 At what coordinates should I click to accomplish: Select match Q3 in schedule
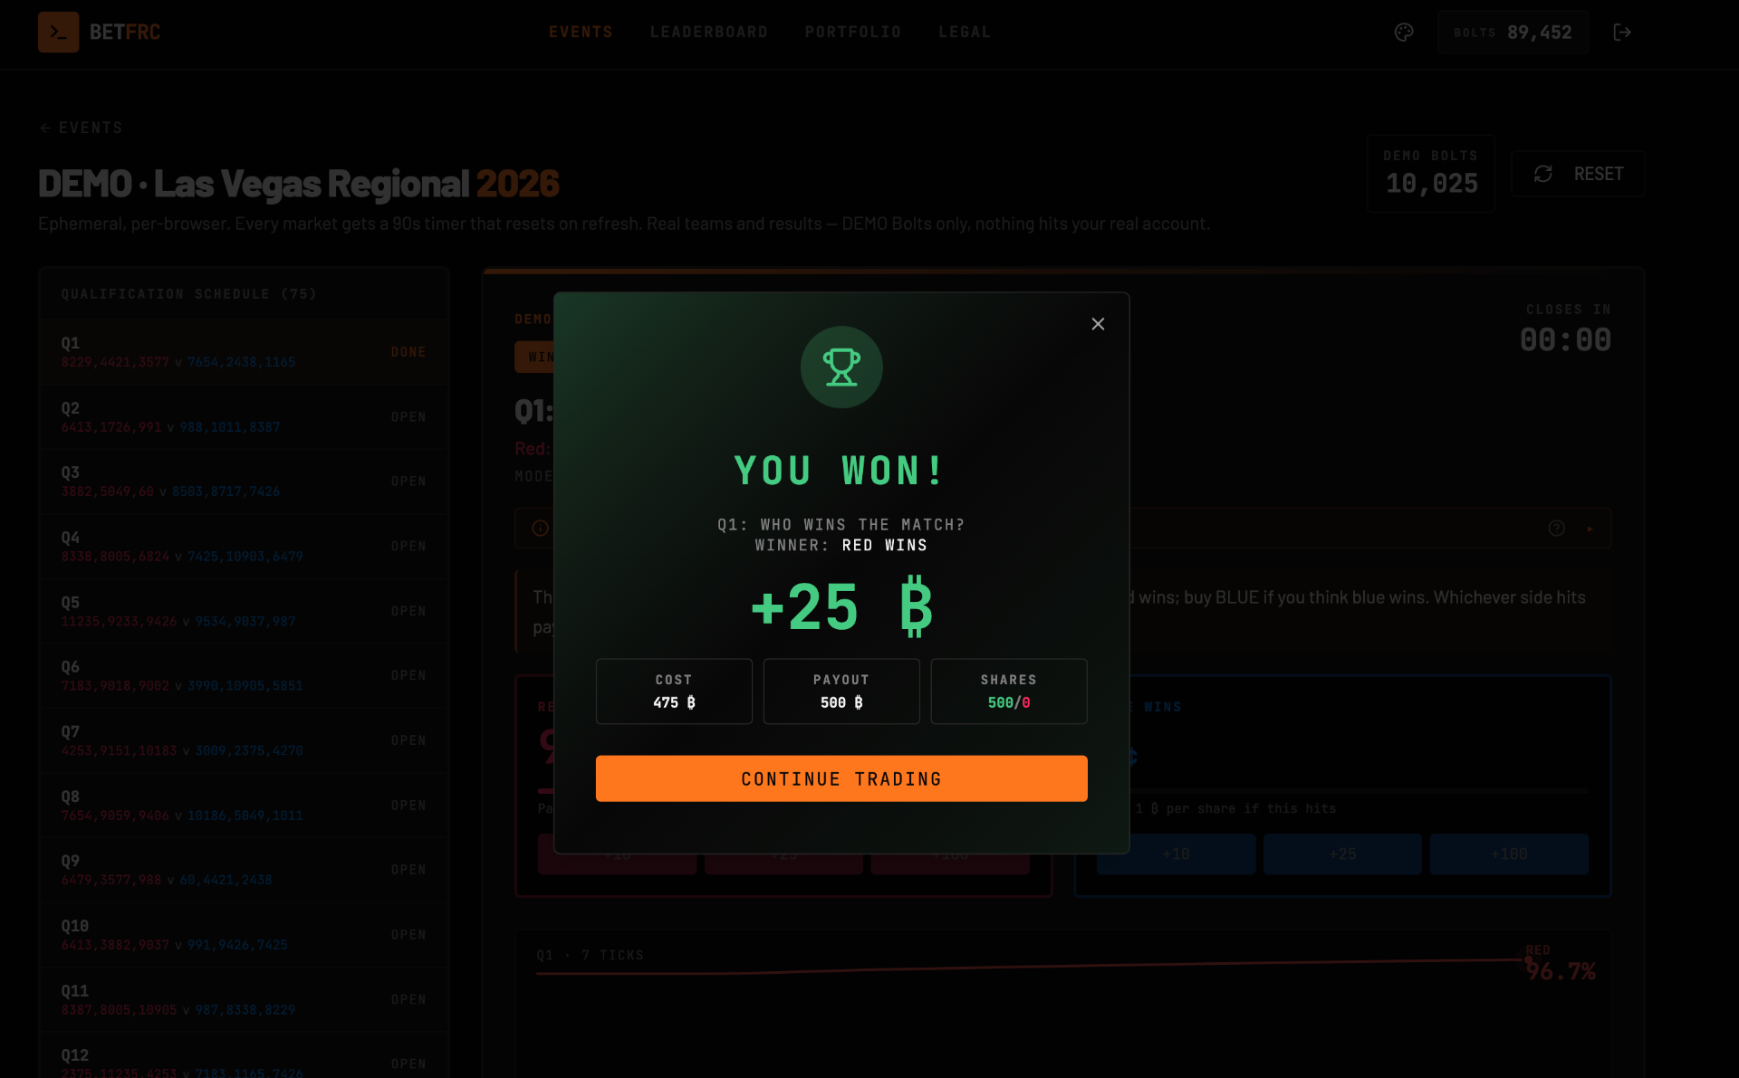[244, 482]
